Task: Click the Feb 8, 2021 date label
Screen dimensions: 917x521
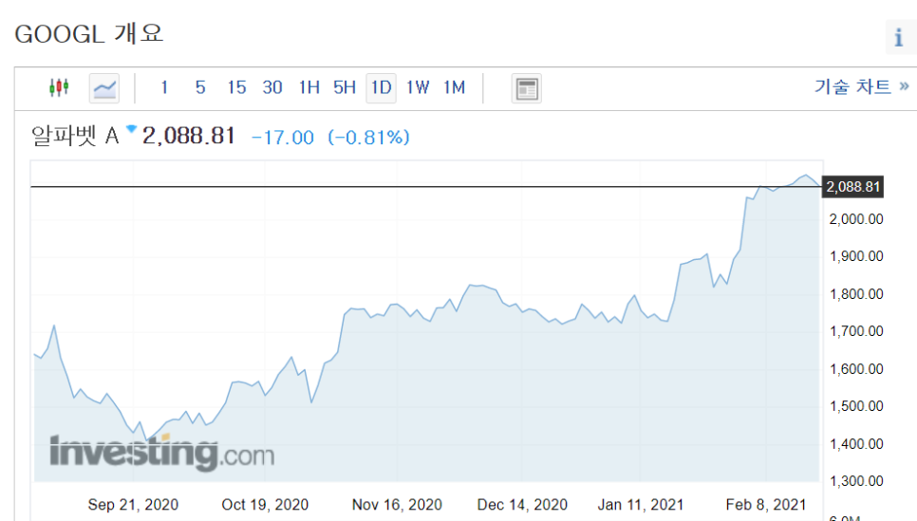Action: coord(766,505)
